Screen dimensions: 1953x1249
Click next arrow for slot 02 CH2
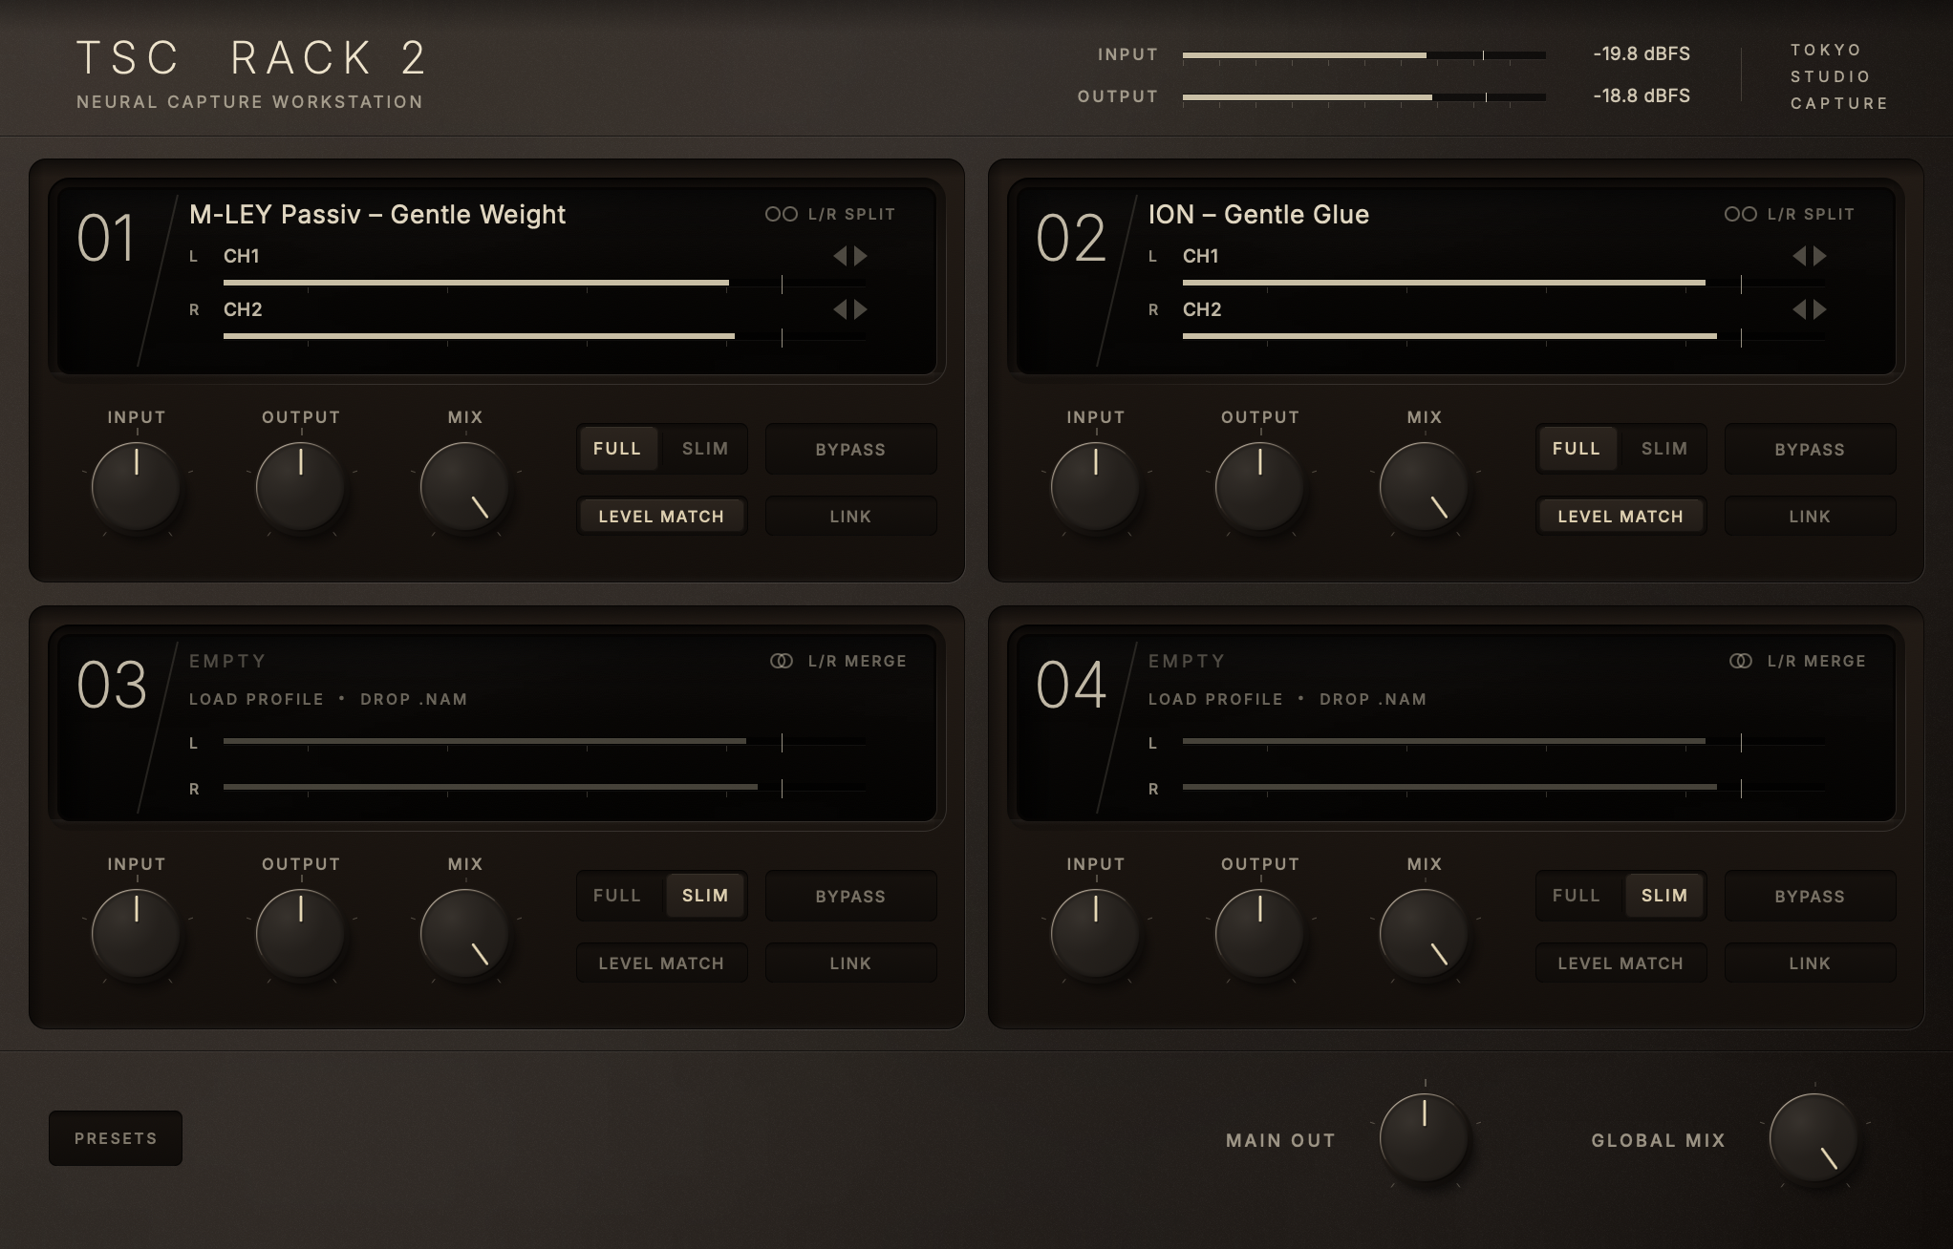[1820, 309]
